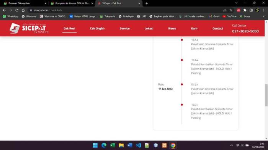Open the browser home page icon
Screen dimensions: 268x150
[23, 10]
